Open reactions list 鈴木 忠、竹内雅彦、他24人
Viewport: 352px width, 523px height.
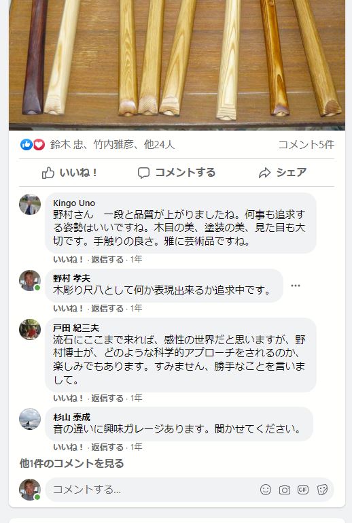click(112, 144)
